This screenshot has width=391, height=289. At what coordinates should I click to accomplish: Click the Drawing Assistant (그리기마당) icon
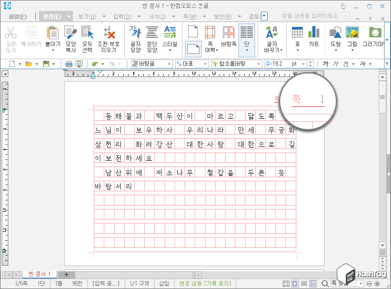(x=375, y=33)
